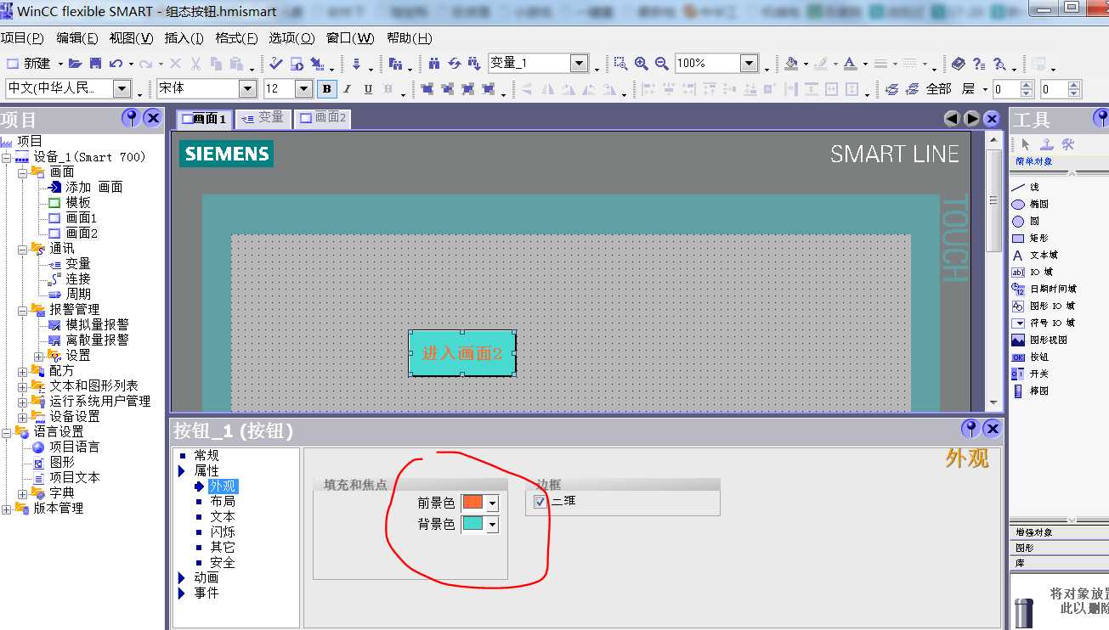The height and width of the screenshot is (630, 1109).
Task: Open 连接 connections in project tree
Action: click(78, 279)
